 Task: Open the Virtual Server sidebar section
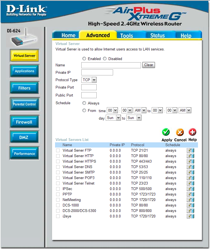pyautogui.click(x=24, y=56)
